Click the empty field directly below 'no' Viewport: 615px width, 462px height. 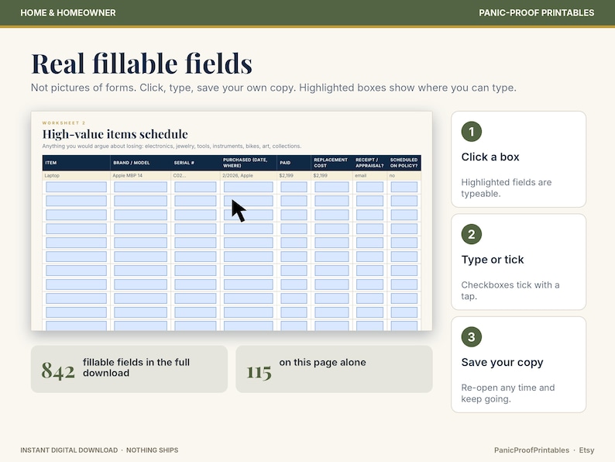pyautogui.click(x=404, y=187)
